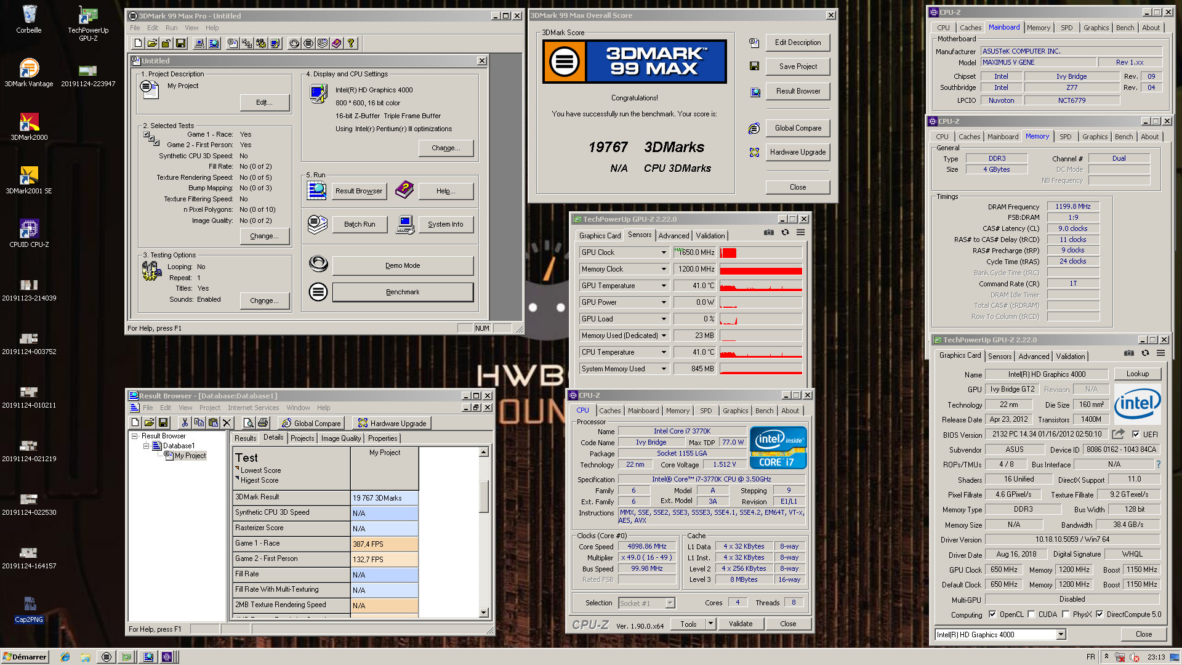Image resolution: width=1182 pixels, height=665 pixels.
Task: Click New project icon in 3DMark 99 toolbar
Action: (138, 43)
